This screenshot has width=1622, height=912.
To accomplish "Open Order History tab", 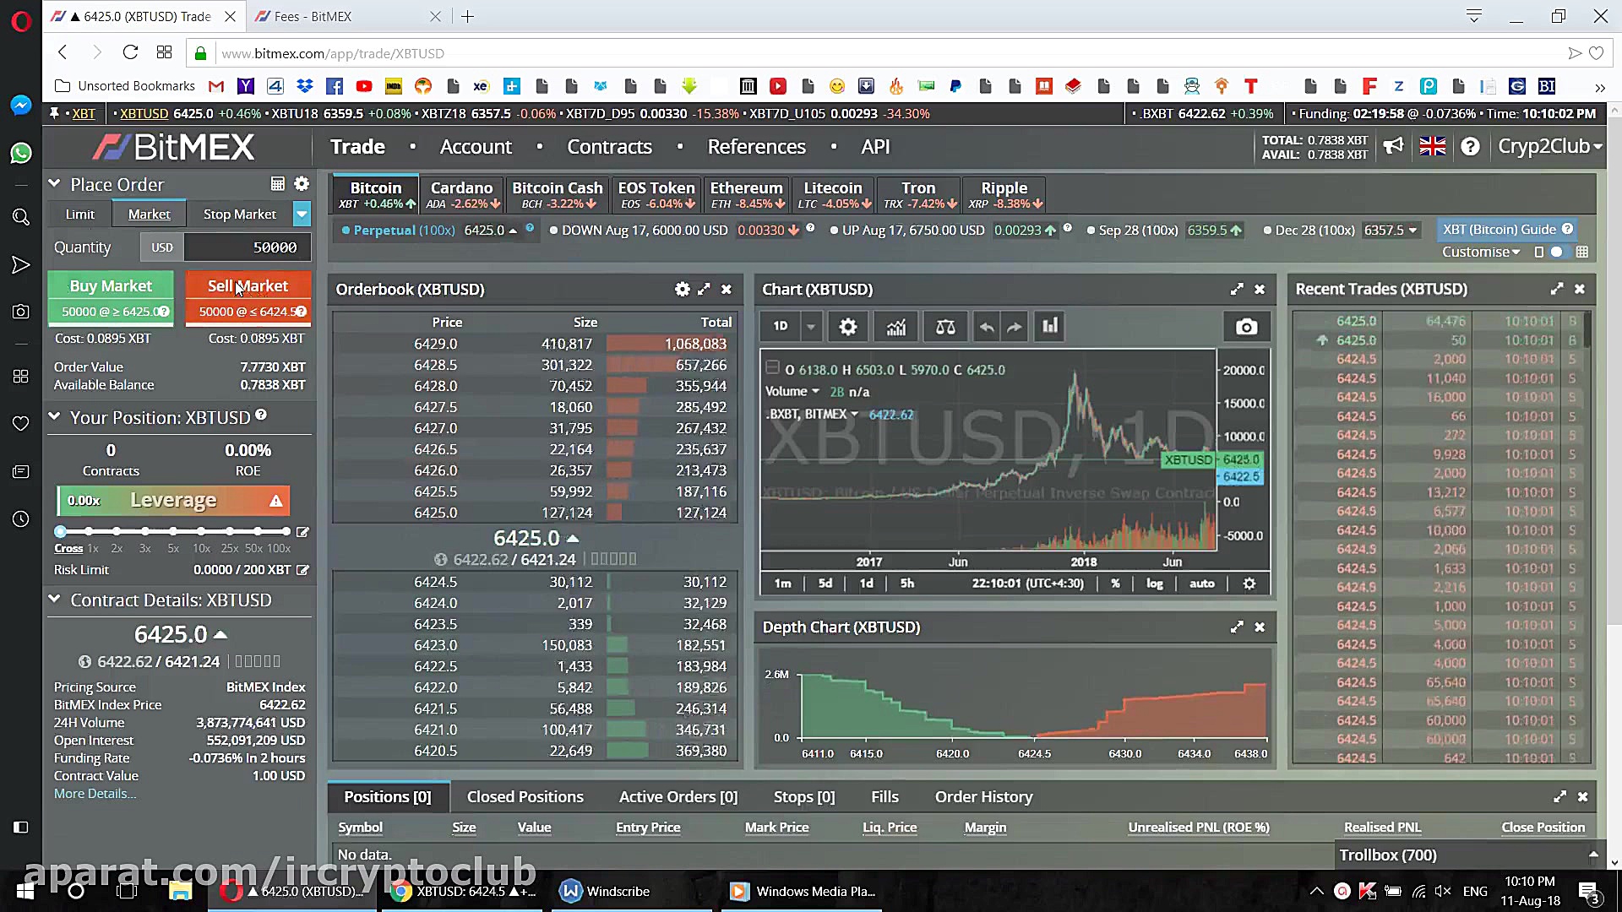I will pos(983,797).
